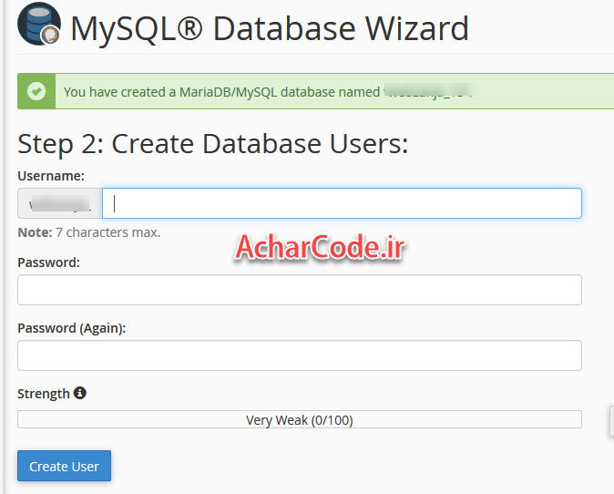Click the 'Password (Again):' label

(72, 328)
